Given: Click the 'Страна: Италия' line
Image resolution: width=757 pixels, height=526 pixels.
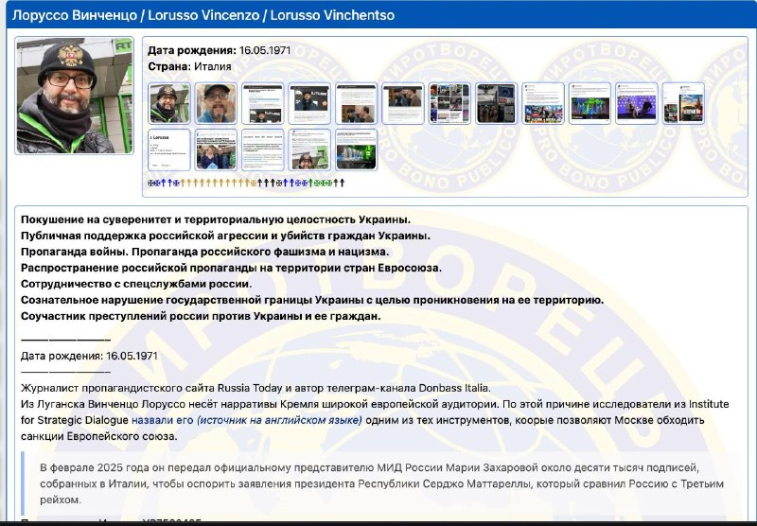Looking at the screenshot, I should [189, 66].
